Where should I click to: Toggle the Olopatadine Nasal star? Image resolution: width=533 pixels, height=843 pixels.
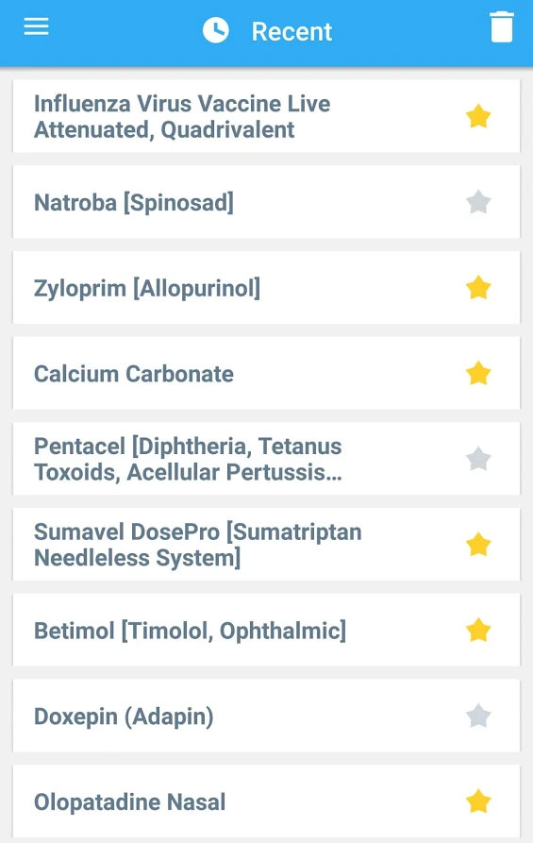tap(478, 801)
